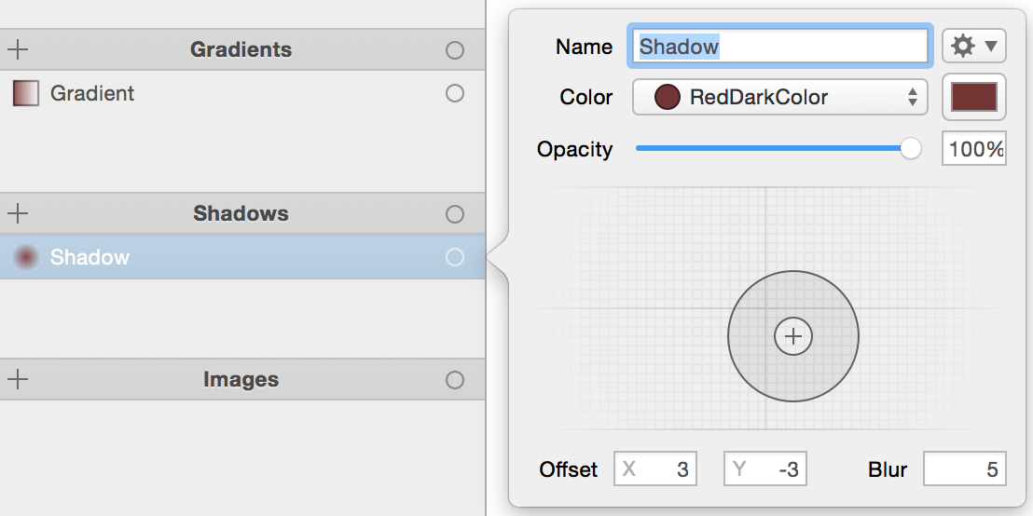Select the Shadow list item
This screenshot has height=516, width=1033.
click(90, 257)
